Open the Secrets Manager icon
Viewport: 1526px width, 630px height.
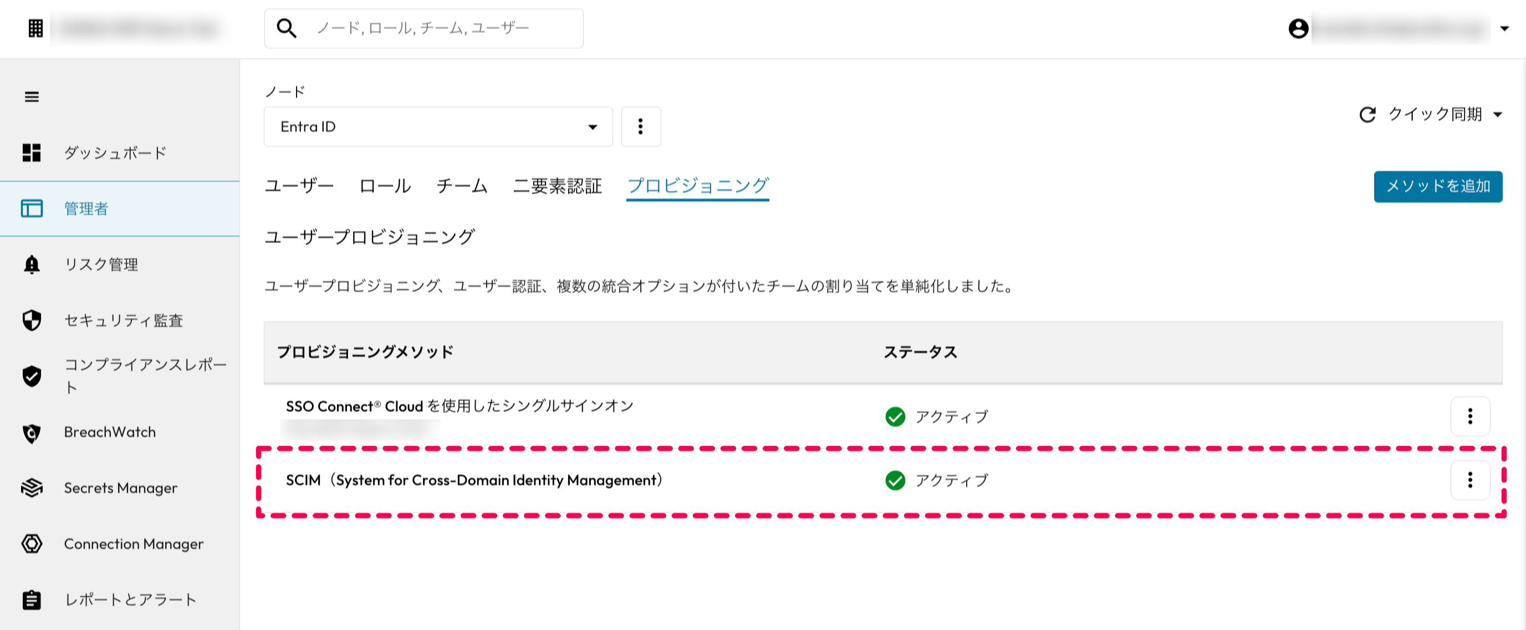point(32,488)
